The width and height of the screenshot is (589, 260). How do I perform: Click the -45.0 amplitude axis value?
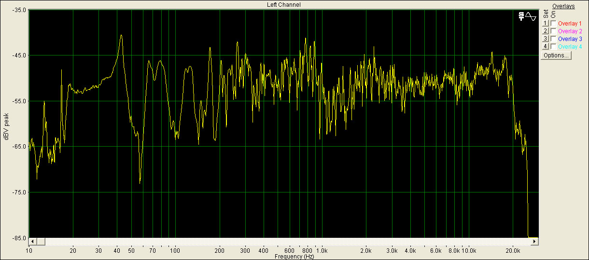[20, 55]
